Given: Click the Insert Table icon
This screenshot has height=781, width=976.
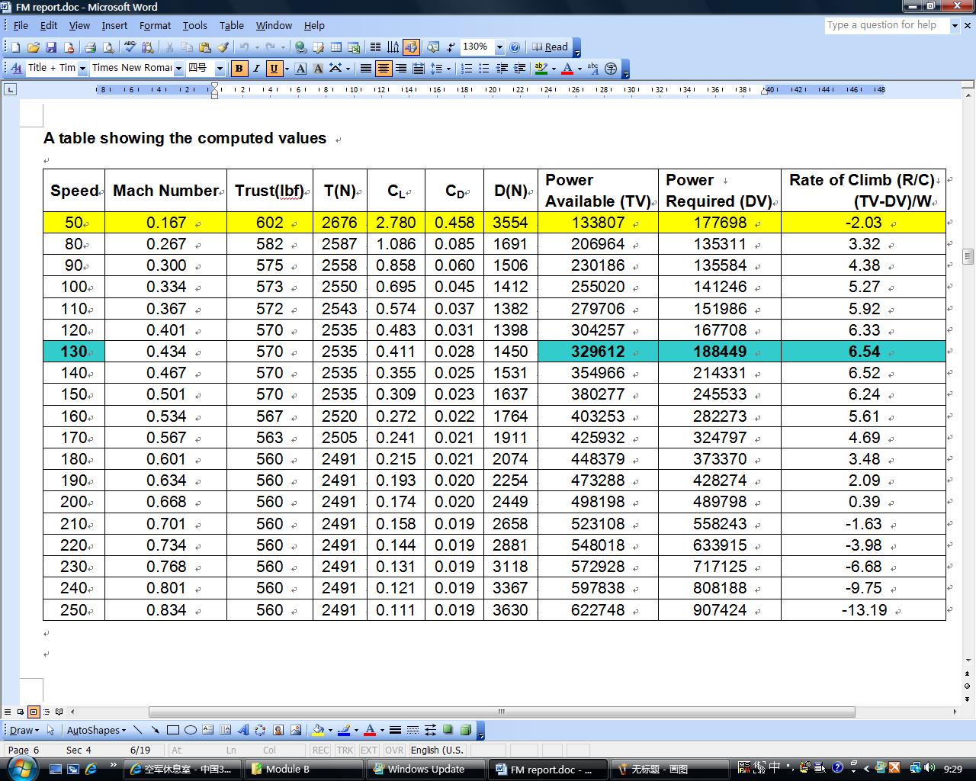Looking at the screenshot, I should 335,47.
